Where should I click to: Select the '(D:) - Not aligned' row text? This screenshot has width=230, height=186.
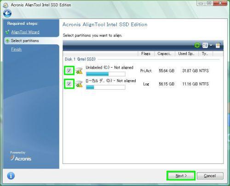click(111, 81)
